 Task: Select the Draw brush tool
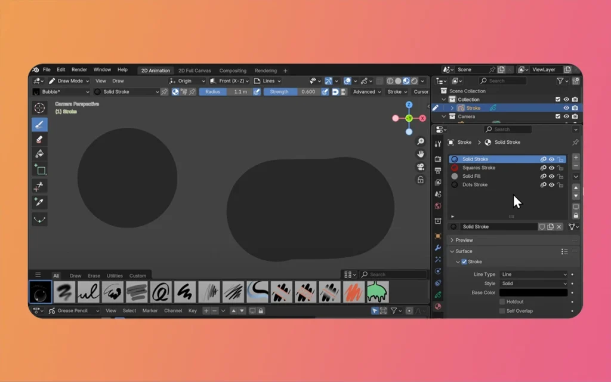coord(39,125)
